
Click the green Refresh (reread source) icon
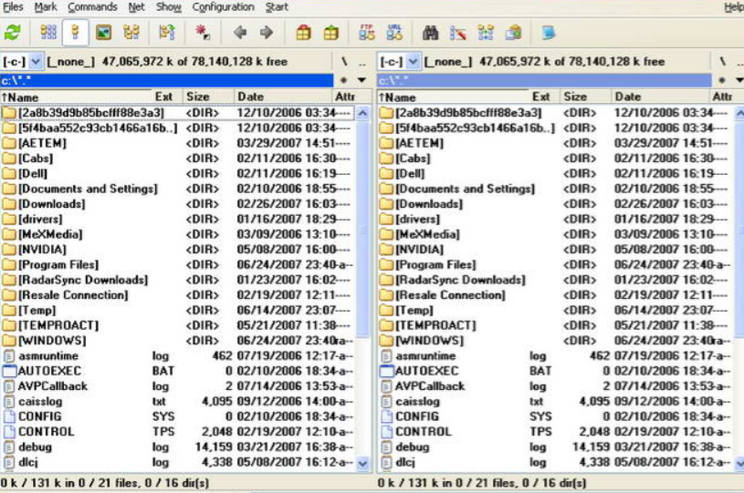coord(12,33)
